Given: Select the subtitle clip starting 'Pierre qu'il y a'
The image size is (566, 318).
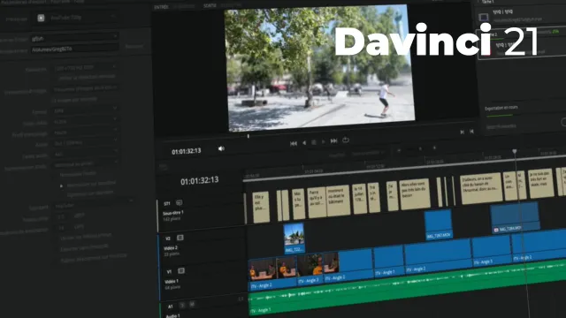Looking at the screenshot, I should point(317,202).
